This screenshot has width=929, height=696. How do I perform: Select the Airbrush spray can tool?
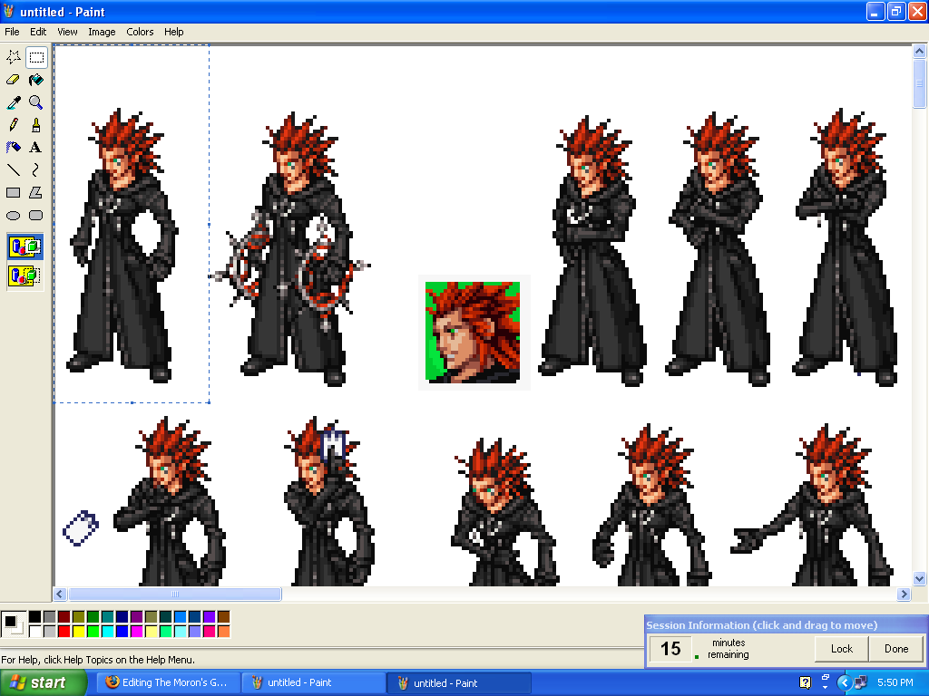(14, 147)
